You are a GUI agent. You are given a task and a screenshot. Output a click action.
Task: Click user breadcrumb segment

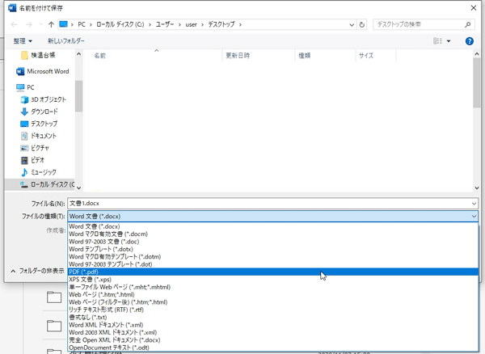tap(191, 24)
